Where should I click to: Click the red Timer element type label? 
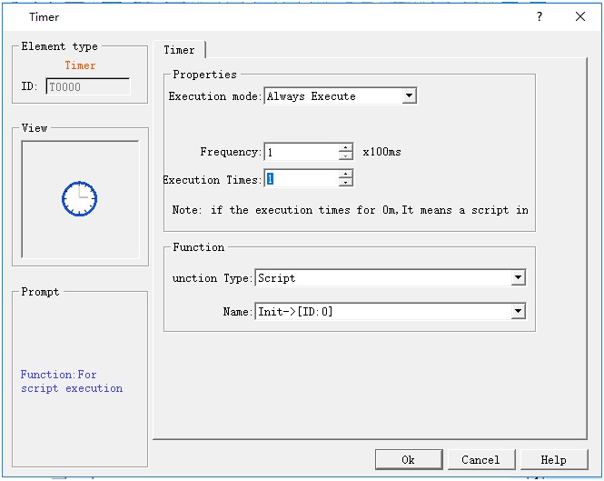(80, 65)
